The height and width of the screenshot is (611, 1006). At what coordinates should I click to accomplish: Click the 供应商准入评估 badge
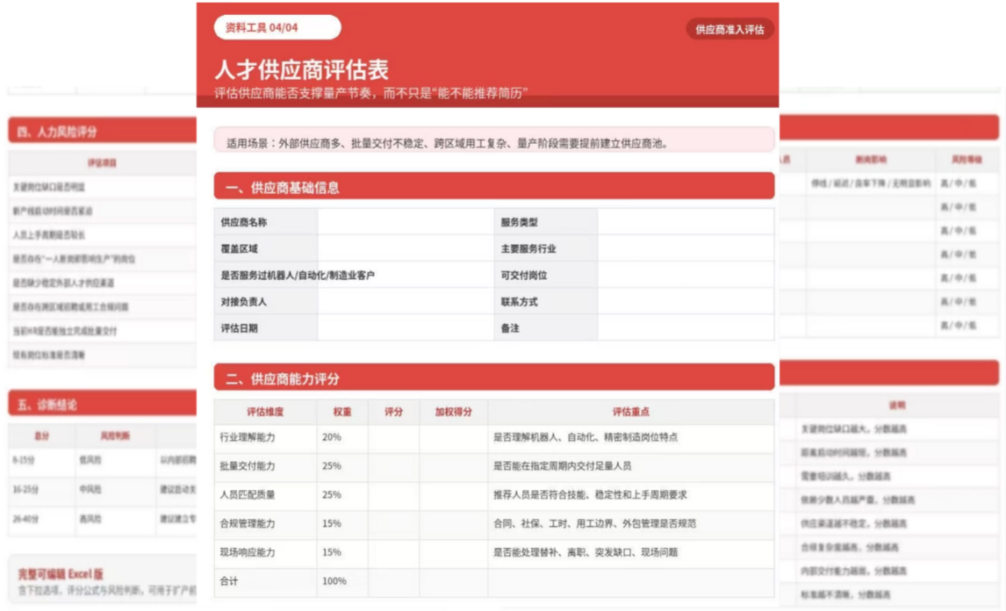coord(729,30)
